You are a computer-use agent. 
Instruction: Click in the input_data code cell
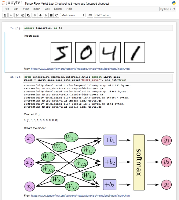click(98, 78)
